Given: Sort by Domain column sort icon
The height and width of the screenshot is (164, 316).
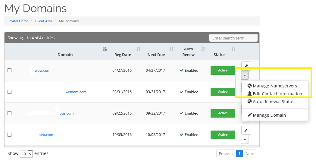Looking at the screenshot, I should [x=105, y=49].
